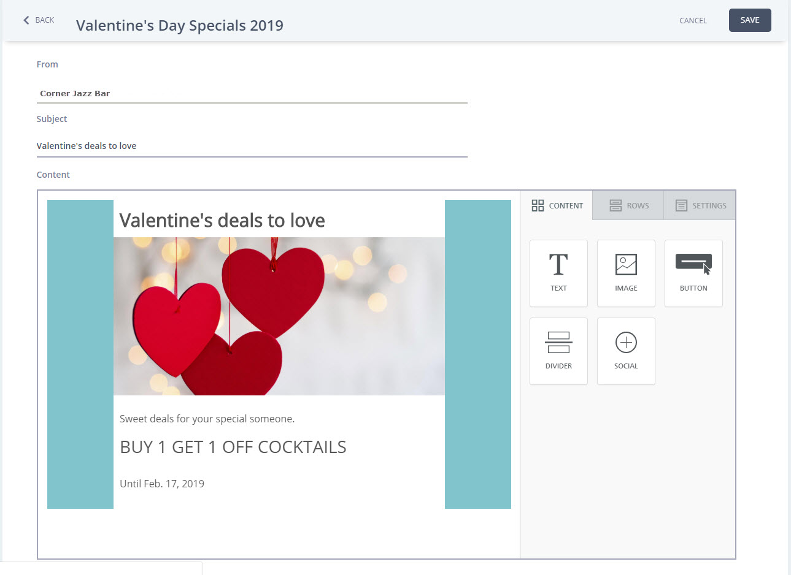The height and width of the screenshot is (575, 791).
Task: Click the back chevron arrow icon
Action: 26,20
